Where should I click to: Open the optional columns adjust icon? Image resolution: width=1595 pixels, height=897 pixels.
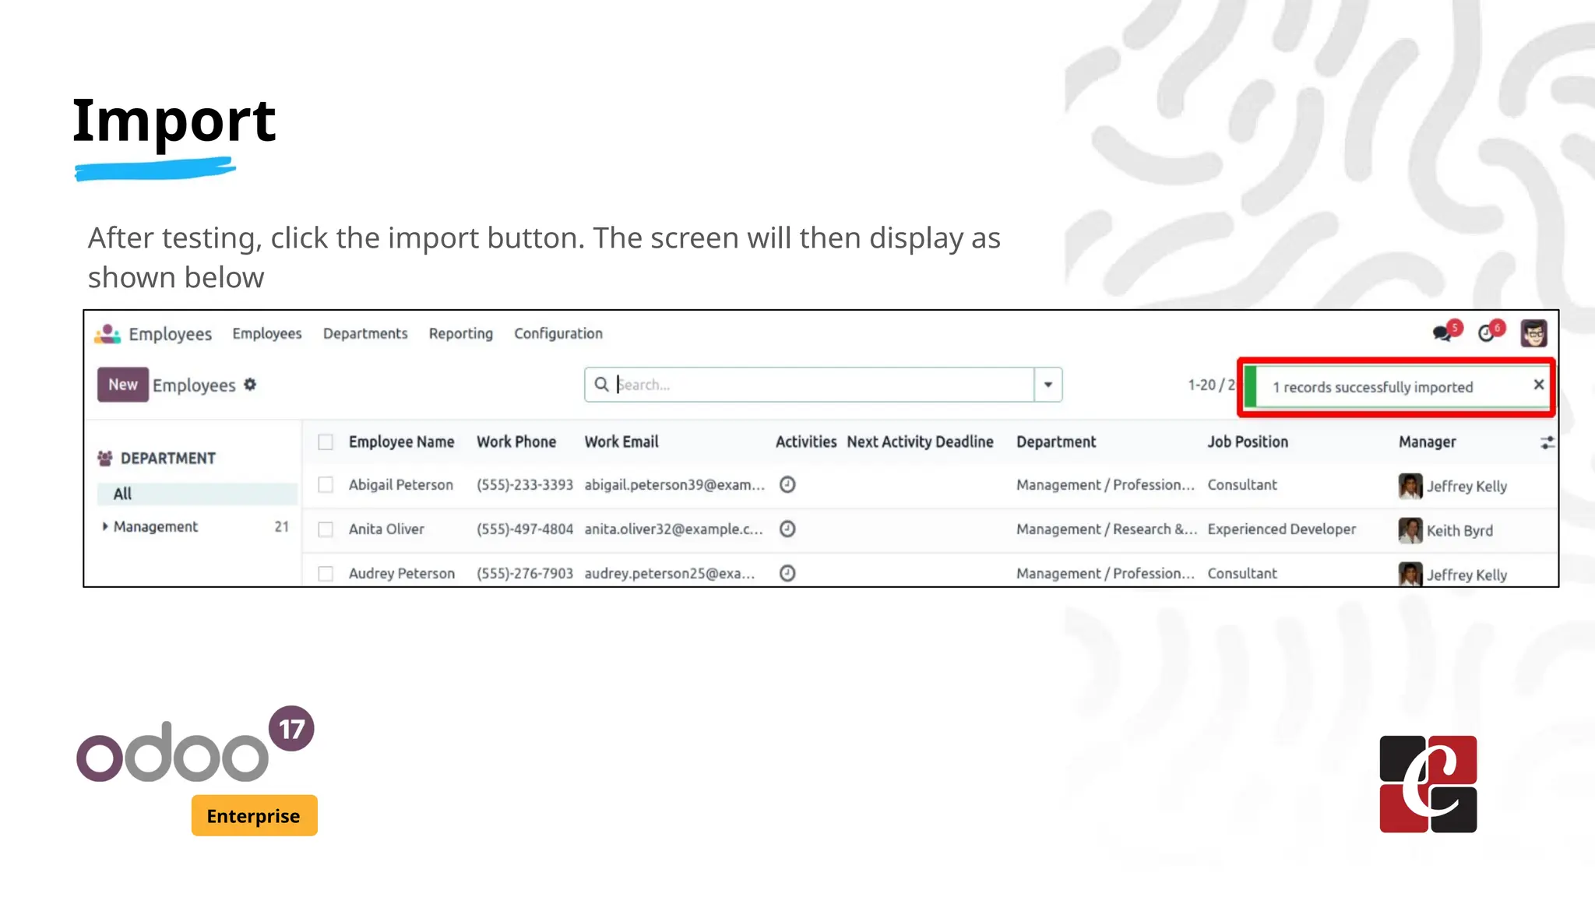coord(1547,442)
